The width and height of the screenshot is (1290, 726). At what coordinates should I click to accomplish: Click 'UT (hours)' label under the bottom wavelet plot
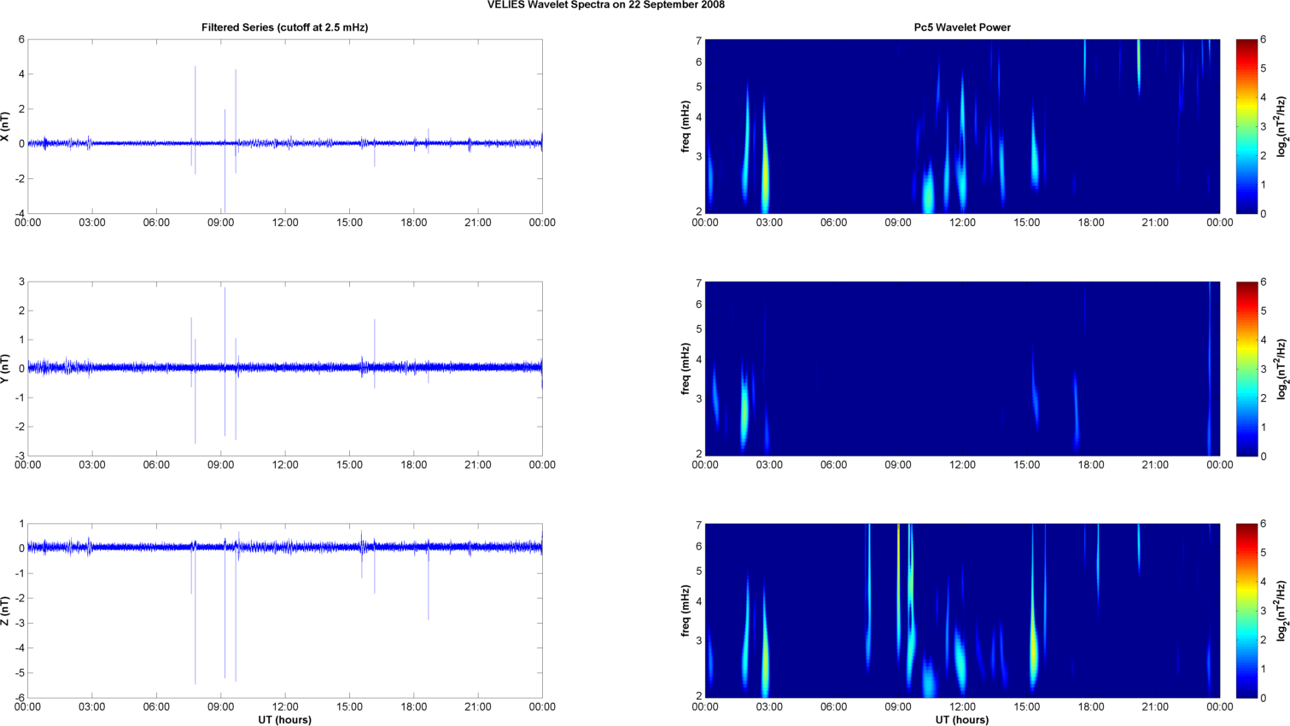[x=962, y=719]
